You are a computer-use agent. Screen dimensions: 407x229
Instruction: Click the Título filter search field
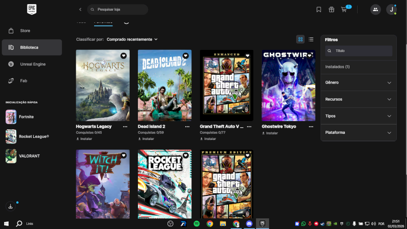[361, 51]
